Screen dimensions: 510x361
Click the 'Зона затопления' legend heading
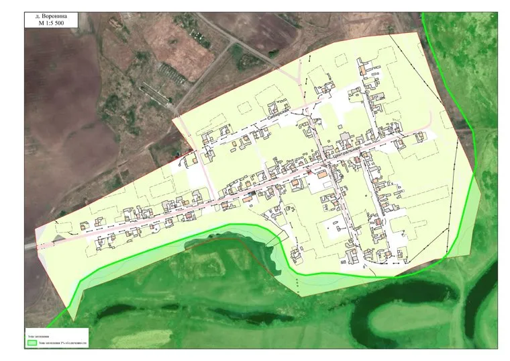pyautogui.click(x=39, y=334)
